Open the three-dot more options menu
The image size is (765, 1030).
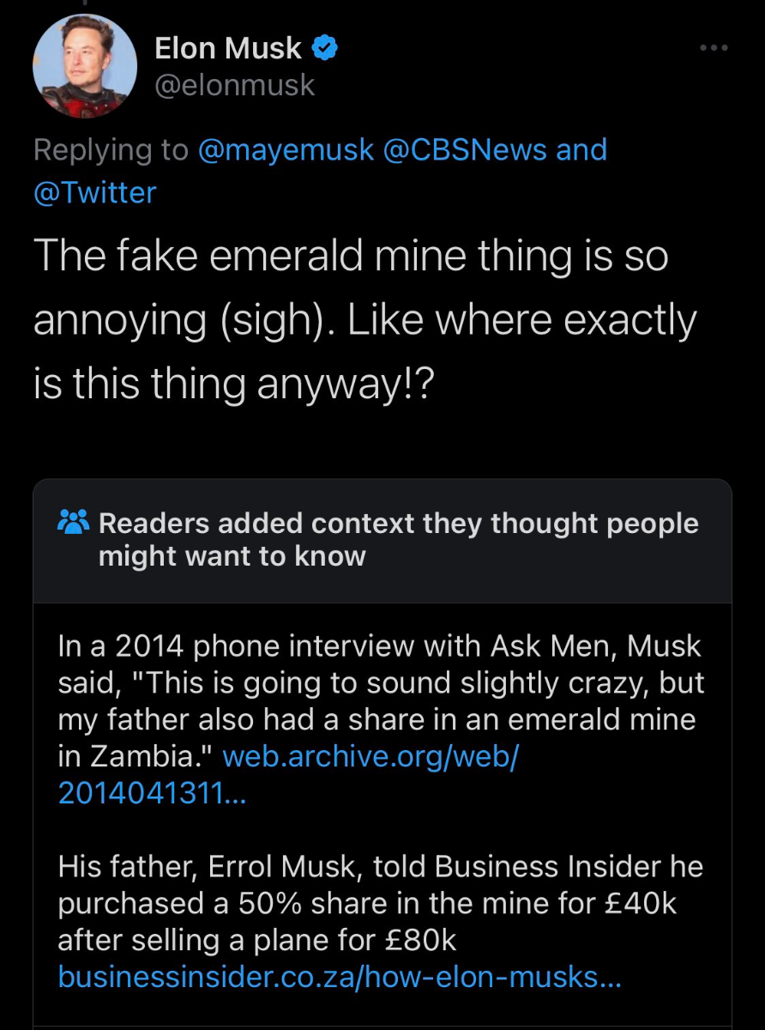[x=714, y=48]
